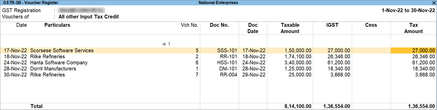Click the Cess column header
Image resolution: width=437 pixels, height=110 pixels.
coord(371,25)
